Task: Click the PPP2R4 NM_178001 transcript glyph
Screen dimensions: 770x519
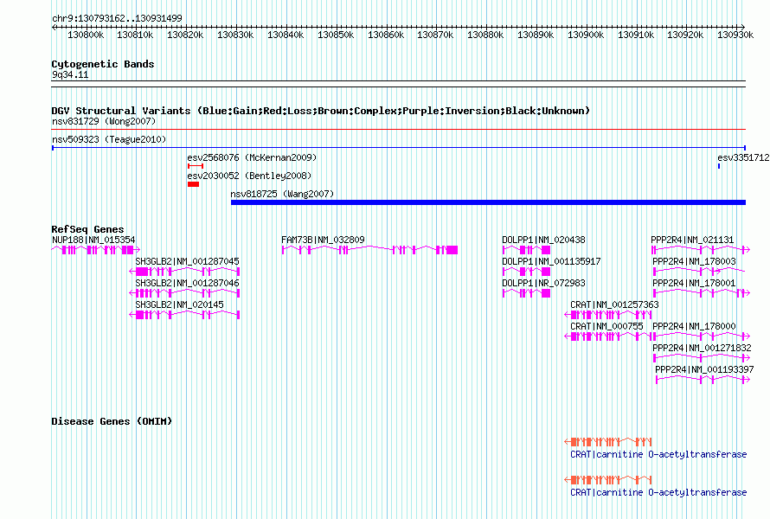Action: [x=702, y=293]
